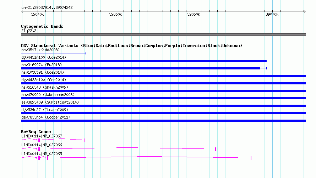Click the nsv1058591 (Coe2014) label

pyautogui.click(x=43, y=72)
